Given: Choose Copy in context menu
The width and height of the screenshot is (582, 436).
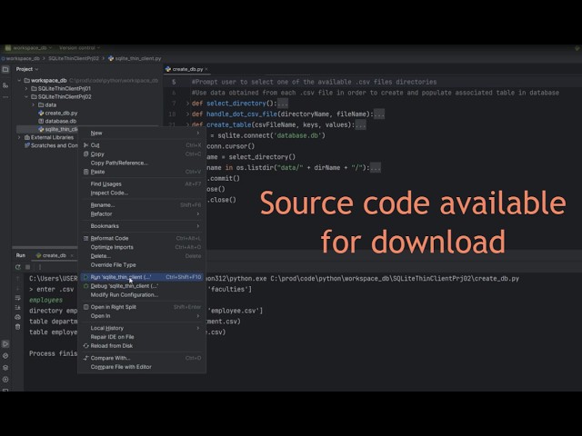Looking at the screenshot, I should [x=142, y=154].
